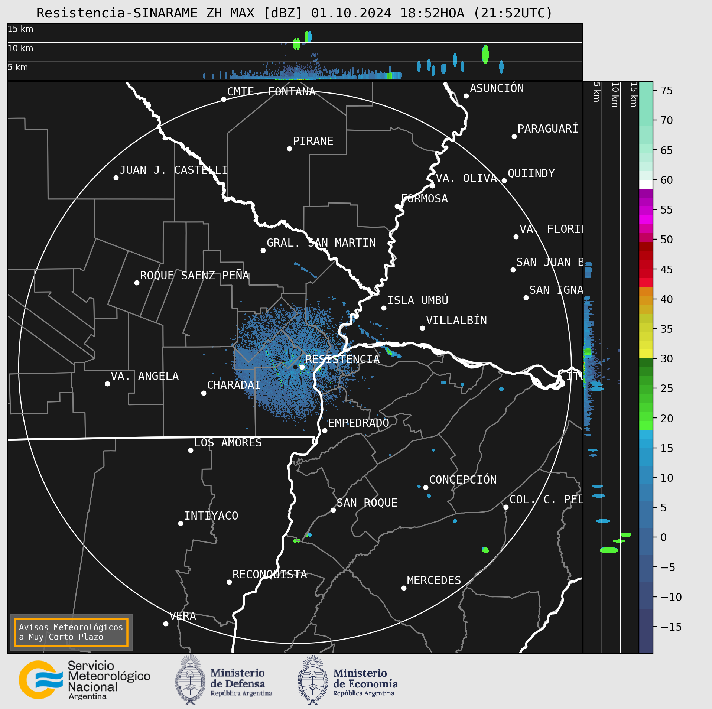Click the −15 value on the colorbar scale

point(671,627)
